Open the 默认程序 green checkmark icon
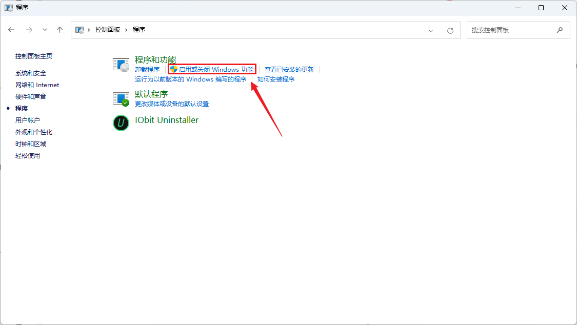 [x=121, y=99]
